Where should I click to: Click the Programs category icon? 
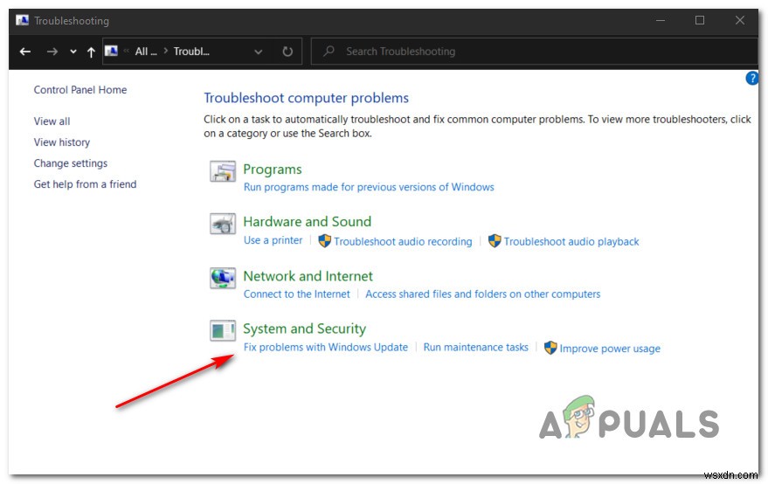click(223, 171)
